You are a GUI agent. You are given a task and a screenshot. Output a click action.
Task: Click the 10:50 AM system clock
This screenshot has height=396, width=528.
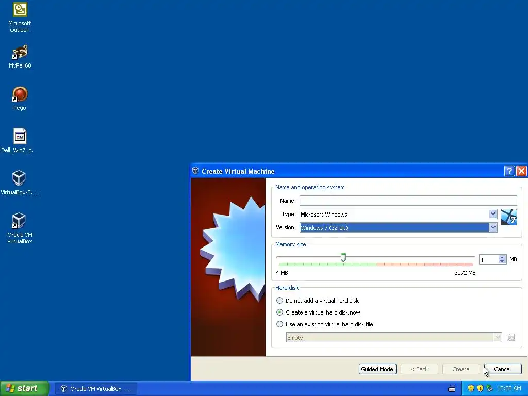click(509, 388)
